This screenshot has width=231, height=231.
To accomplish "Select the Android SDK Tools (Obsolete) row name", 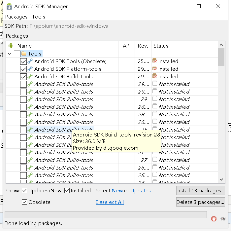I will pos(70,61).
